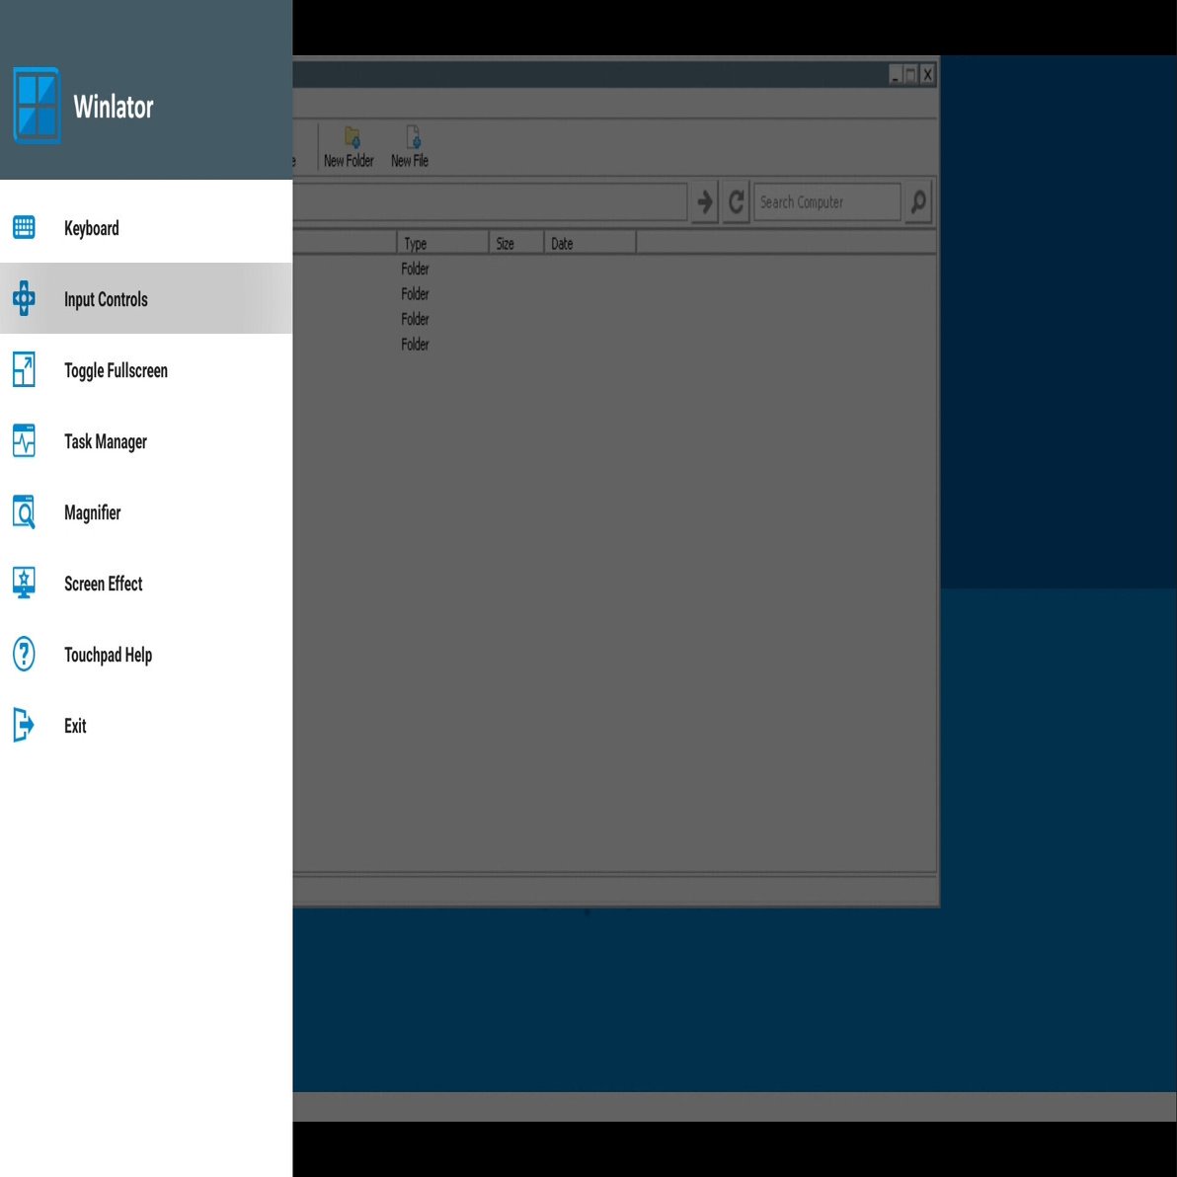Open Touchpad Help from the drawer
This screenshot has width=1177, height=1177.
[x=146, y=654]
